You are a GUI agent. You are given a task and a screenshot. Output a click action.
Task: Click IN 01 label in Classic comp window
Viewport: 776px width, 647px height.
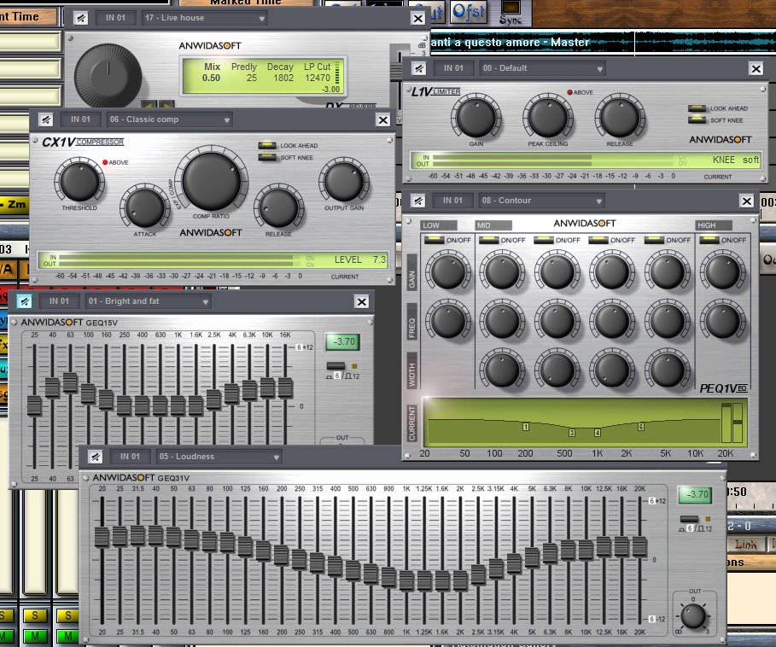point(80,119)
